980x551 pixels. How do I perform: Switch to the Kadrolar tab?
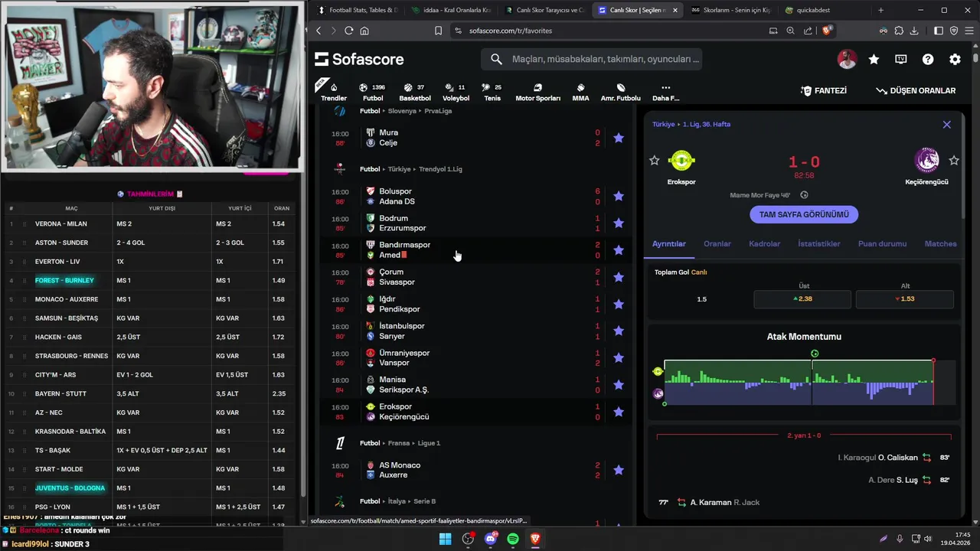pyautogui.click(x=764, y=243)
